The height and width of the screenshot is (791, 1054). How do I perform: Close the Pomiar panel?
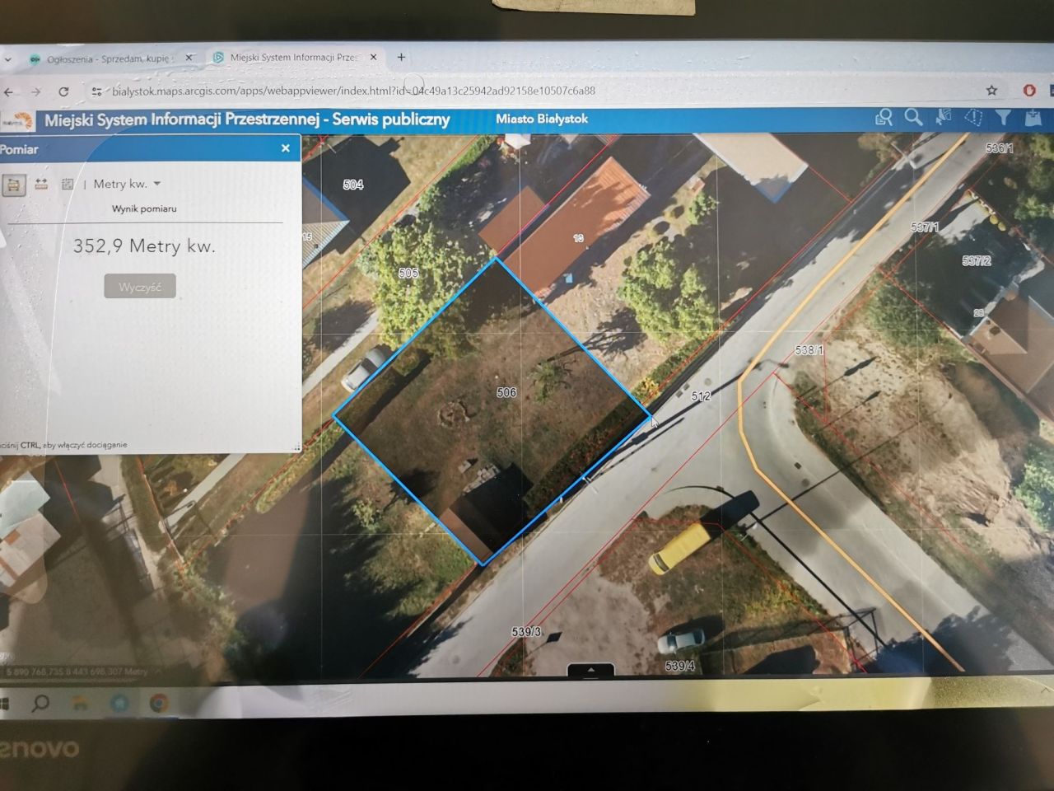[x=286, y=148]
